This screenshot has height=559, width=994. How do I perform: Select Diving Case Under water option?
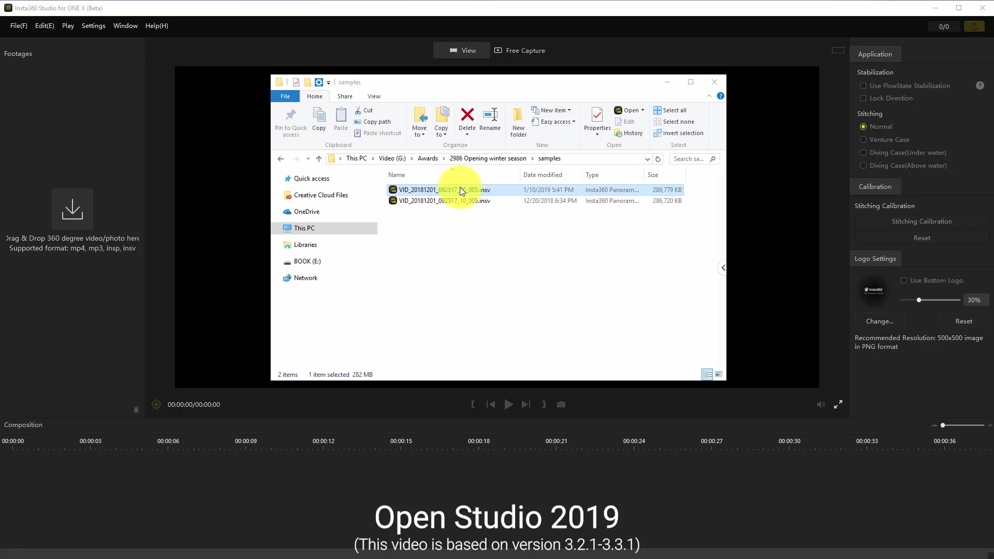863,152
